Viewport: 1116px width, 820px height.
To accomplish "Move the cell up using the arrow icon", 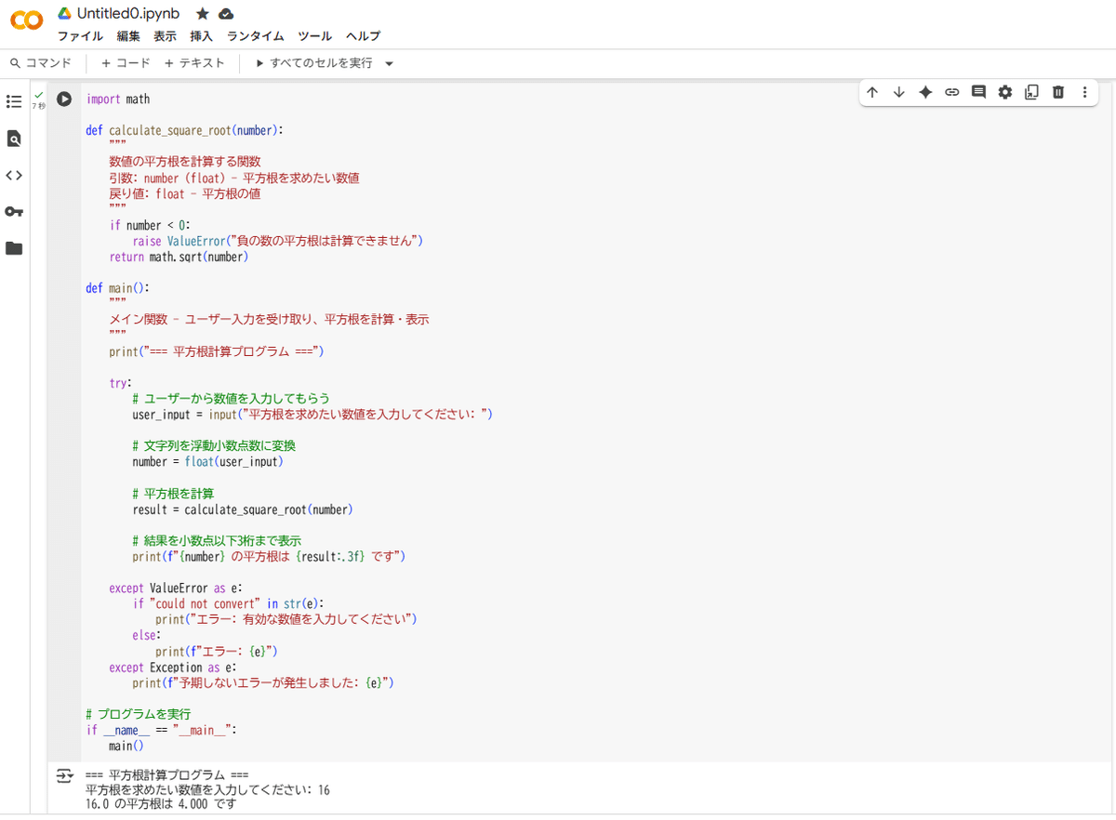I will 871,93.
